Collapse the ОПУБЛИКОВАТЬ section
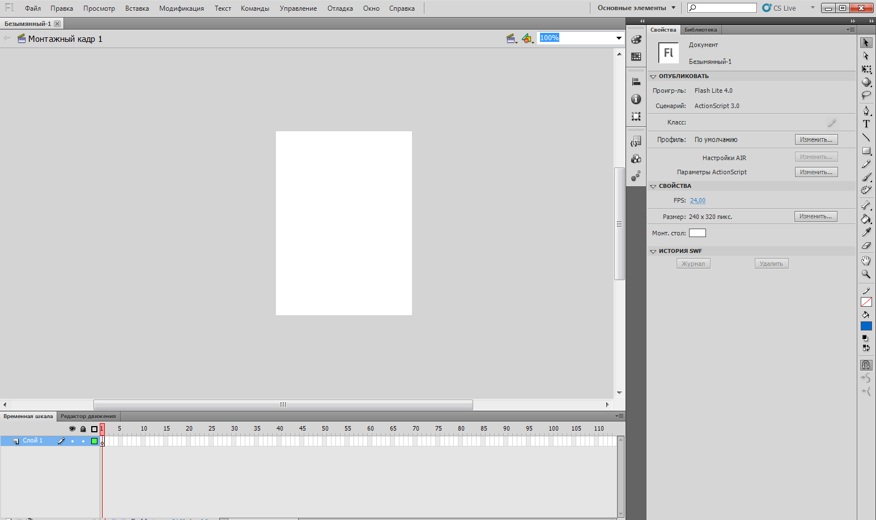This screenshot has height=520, width=876. tap(653, 76)
